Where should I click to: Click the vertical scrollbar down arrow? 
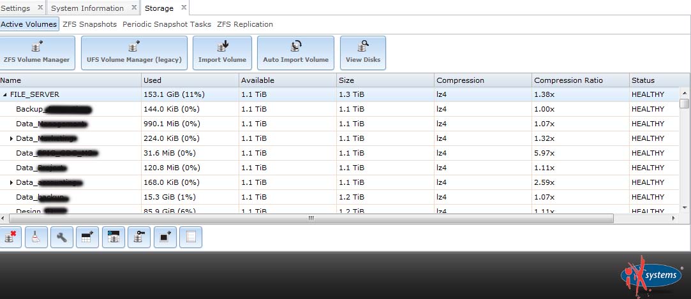pos(685,208)
